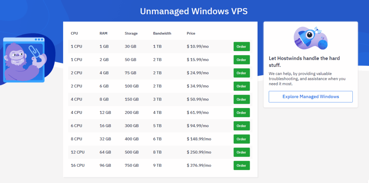This screenshot has width=369, height=183.
Task: Select the 12 CPU cell
Action: tap(77, 152)
